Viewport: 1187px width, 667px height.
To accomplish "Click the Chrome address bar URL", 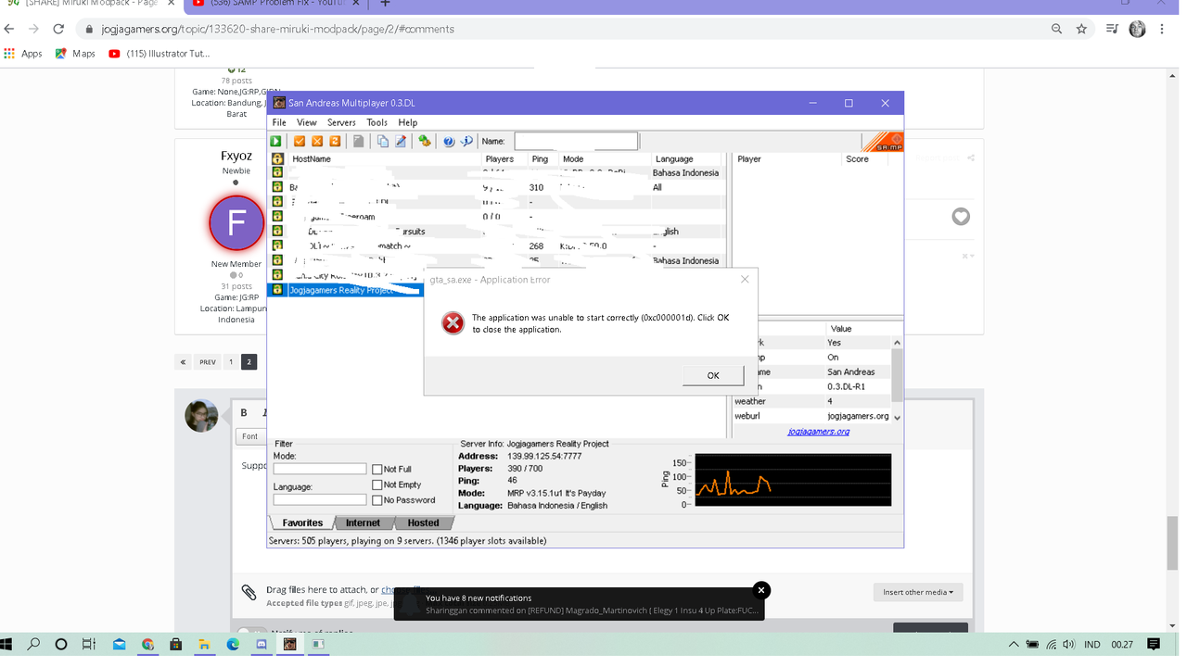I will [x=278, y=29].
